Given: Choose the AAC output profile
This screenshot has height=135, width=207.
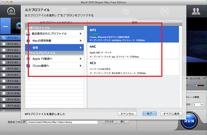Looking at the screenshot, I should (133, 51).
